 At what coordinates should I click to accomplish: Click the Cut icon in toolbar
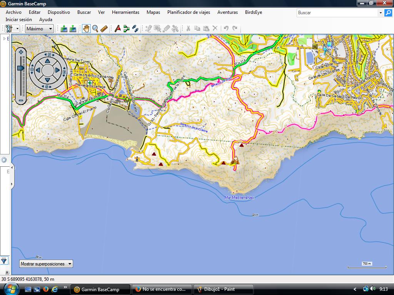click(x=188, y=28)
